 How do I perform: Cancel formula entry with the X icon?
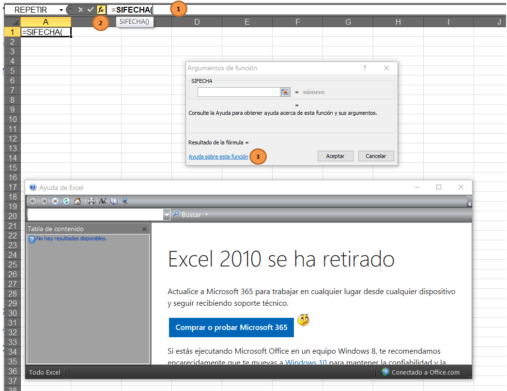pyautogui.click(x=81, y=10)
